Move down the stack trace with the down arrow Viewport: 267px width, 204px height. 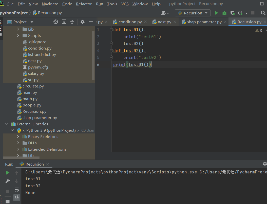(x=17, y=181)
